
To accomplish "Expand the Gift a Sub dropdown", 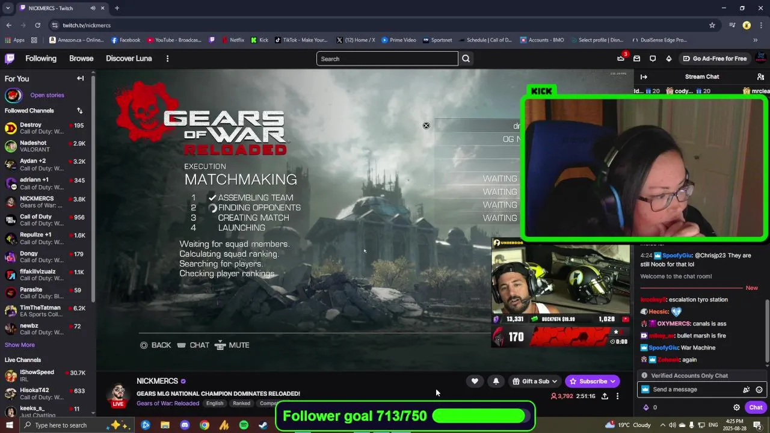I will 555,381.
